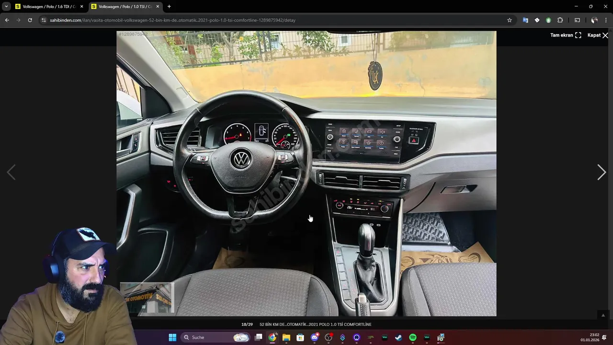This screenshot has width=613, height=345.
Task: Close the Polo 1.6 TDI tab
Action: coord(81,7)
